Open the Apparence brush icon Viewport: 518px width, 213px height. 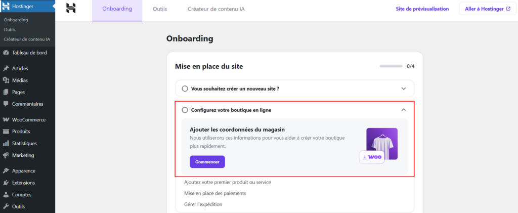coord(6,171)
